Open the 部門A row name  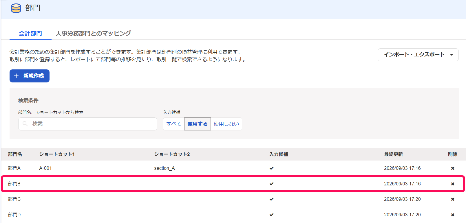(x=14, y=168)
